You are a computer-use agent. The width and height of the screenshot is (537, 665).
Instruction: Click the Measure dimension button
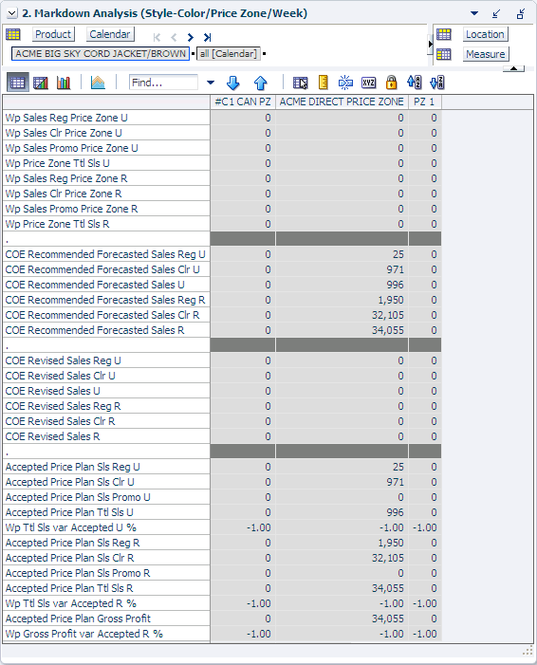(x=486, y=54)
